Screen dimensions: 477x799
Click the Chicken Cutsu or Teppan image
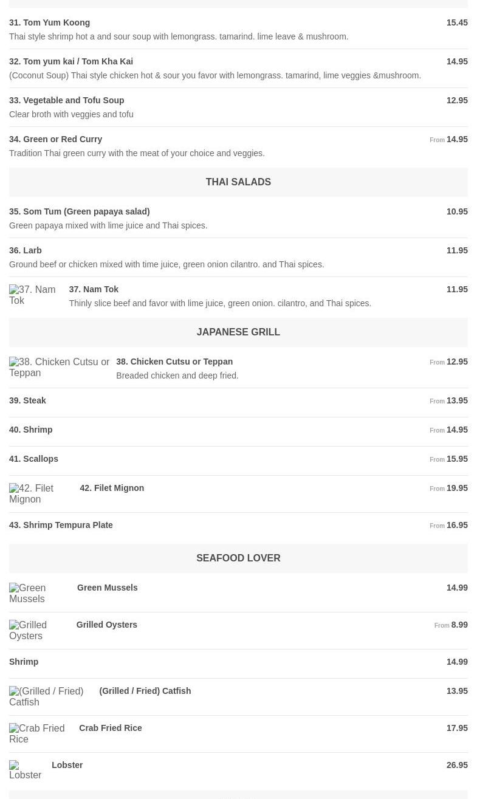pos(59,368)
